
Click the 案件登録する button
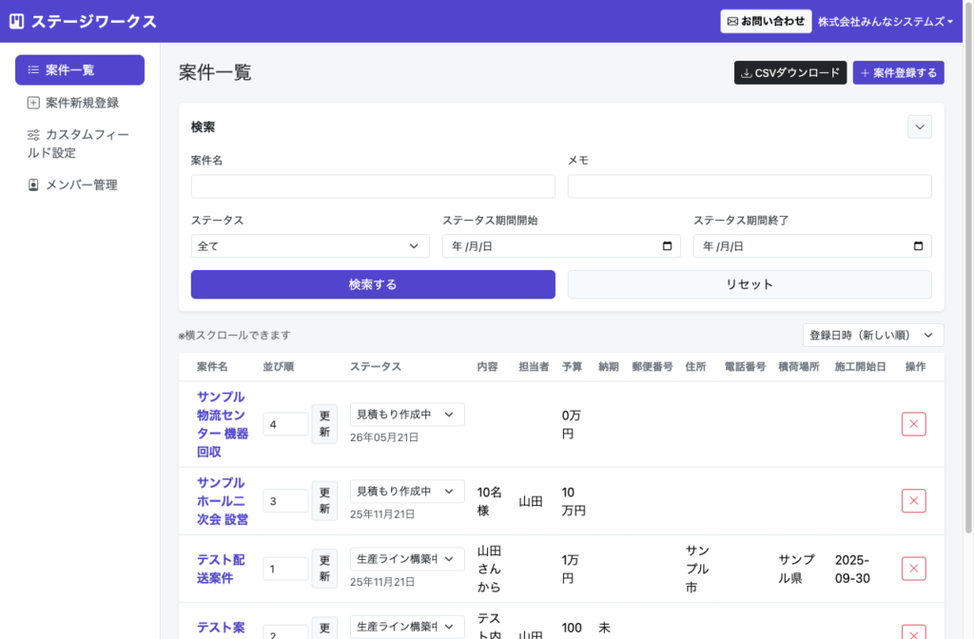point(898,72)
